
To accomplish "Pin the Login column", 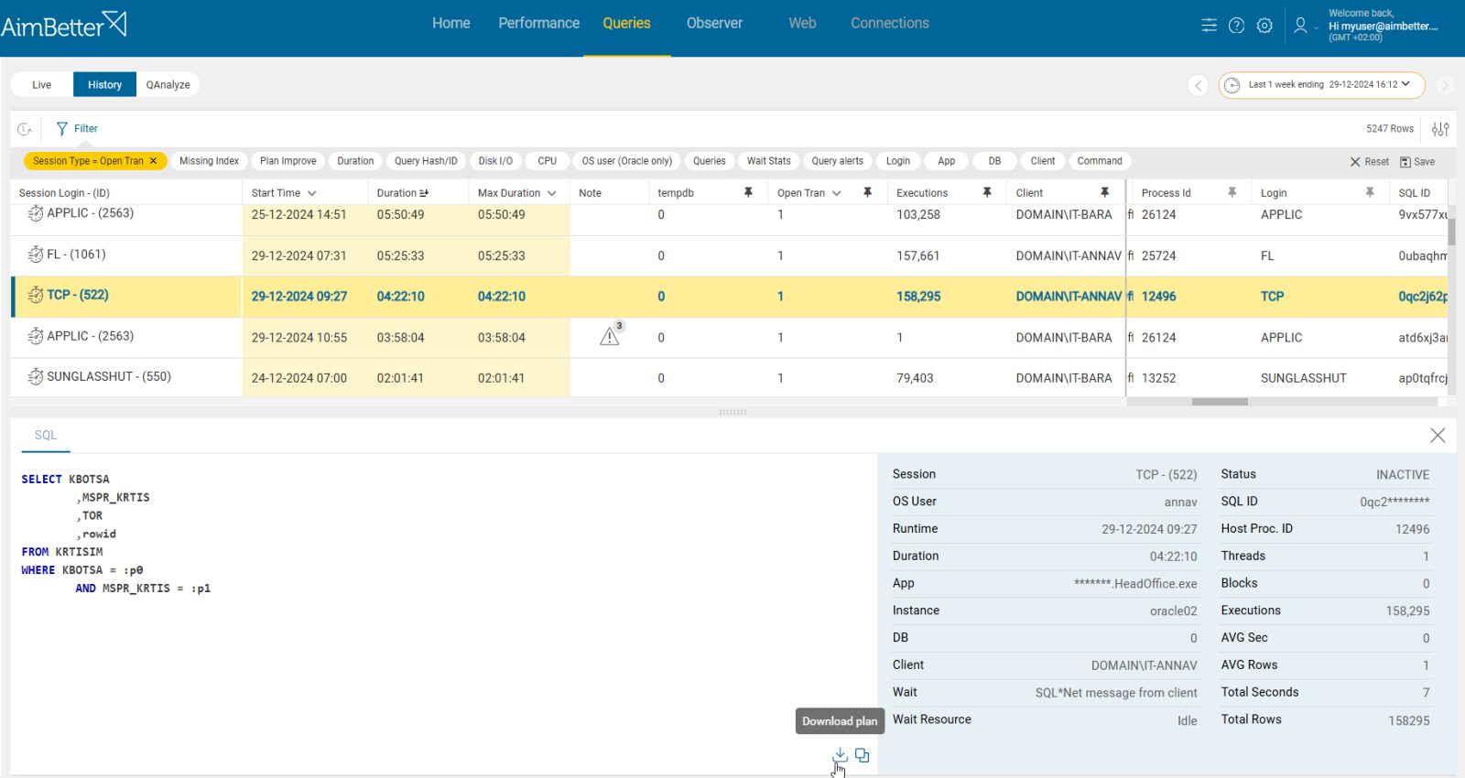I will [1370, 192].
